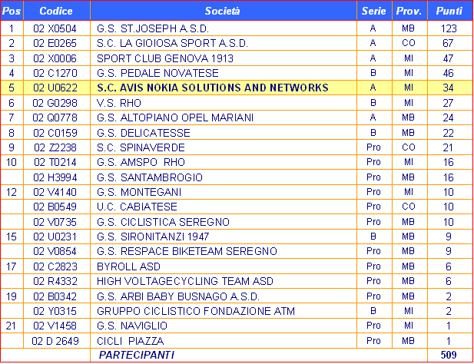Click code 02 G0298
The width and height of the screenshot is (474, 364).
[55, 103]
